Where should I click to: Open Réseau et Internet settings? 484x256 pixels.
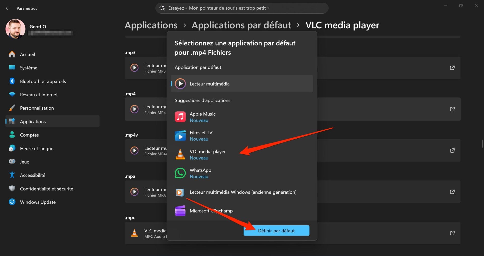tap(52, 95)
